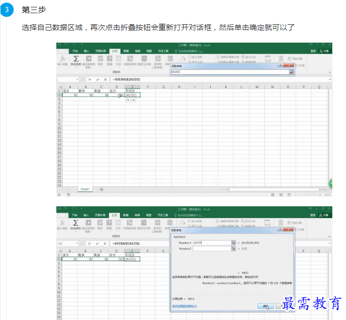Click Number2 collapse-range button in AVERAGE dialog
This screenshot has width=346, height=320.
[x=233, y=248]
